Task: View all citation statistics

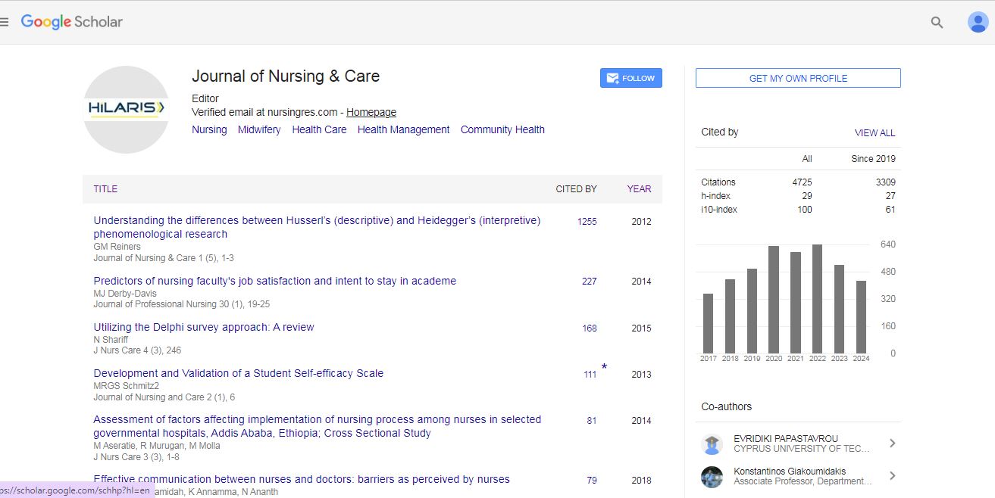Action: [875, 132]
